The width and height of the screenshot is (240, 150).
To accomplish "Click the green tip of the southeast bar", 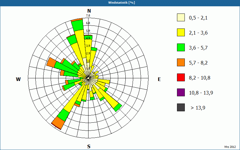I will [118, 107].
